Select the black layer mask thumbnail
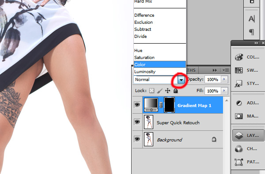Viewport: 265px width, 174px height. (169, 105)
